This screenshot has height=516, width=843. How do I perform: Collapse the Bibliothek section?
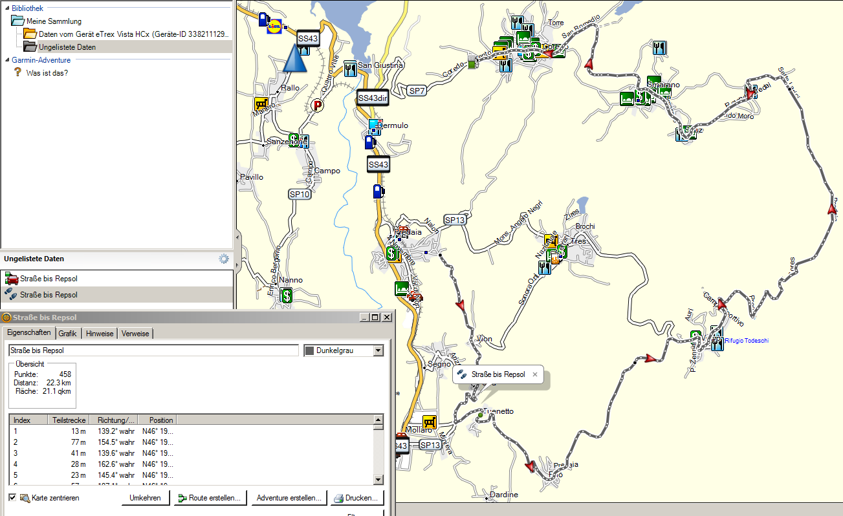click(6, 8)
